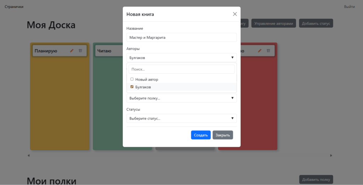Screen dimensions: 363x185
Task: Open the Выберите полку dropdown
Action: [x=181, y=98]
